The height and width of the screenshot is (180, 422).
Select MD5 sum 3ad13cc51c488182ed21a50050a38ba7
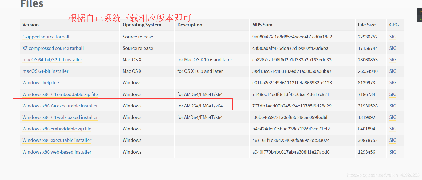tap(292, 71)
